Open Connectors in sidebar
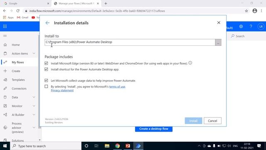The image size is (266, 150). [19, 89]
